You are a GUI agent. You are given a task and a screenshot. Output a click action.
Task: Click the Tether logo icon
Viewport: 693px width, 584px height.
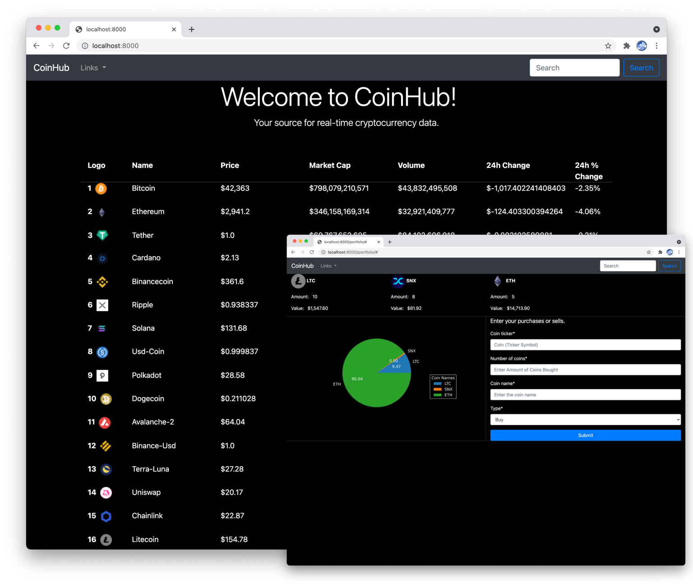102,235
